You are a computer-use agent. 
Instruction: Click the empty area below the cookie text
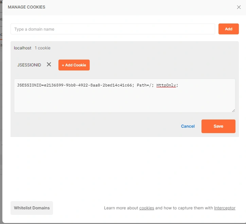pyautogui.click(x=124, y=102)
